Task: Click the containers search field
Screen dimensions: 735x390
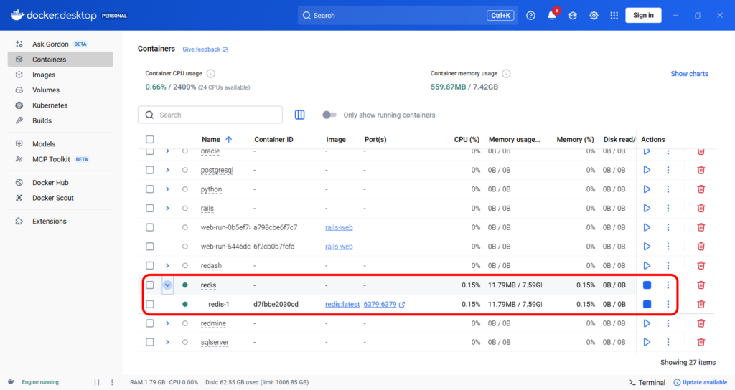Action: point(215,115)
